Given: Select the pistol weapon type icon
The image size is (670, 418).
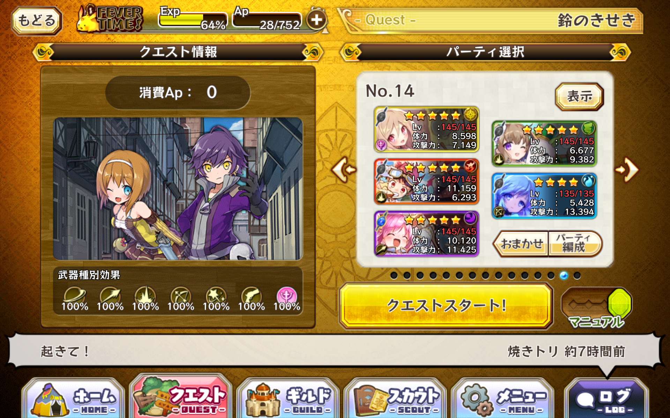Looking at the screenshot, I should pos(251,296).
